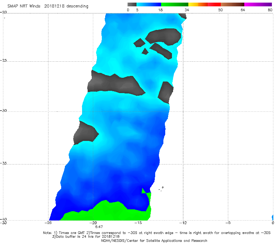
Task: Choose the green segment of the color bar
Action: [175, 4]
